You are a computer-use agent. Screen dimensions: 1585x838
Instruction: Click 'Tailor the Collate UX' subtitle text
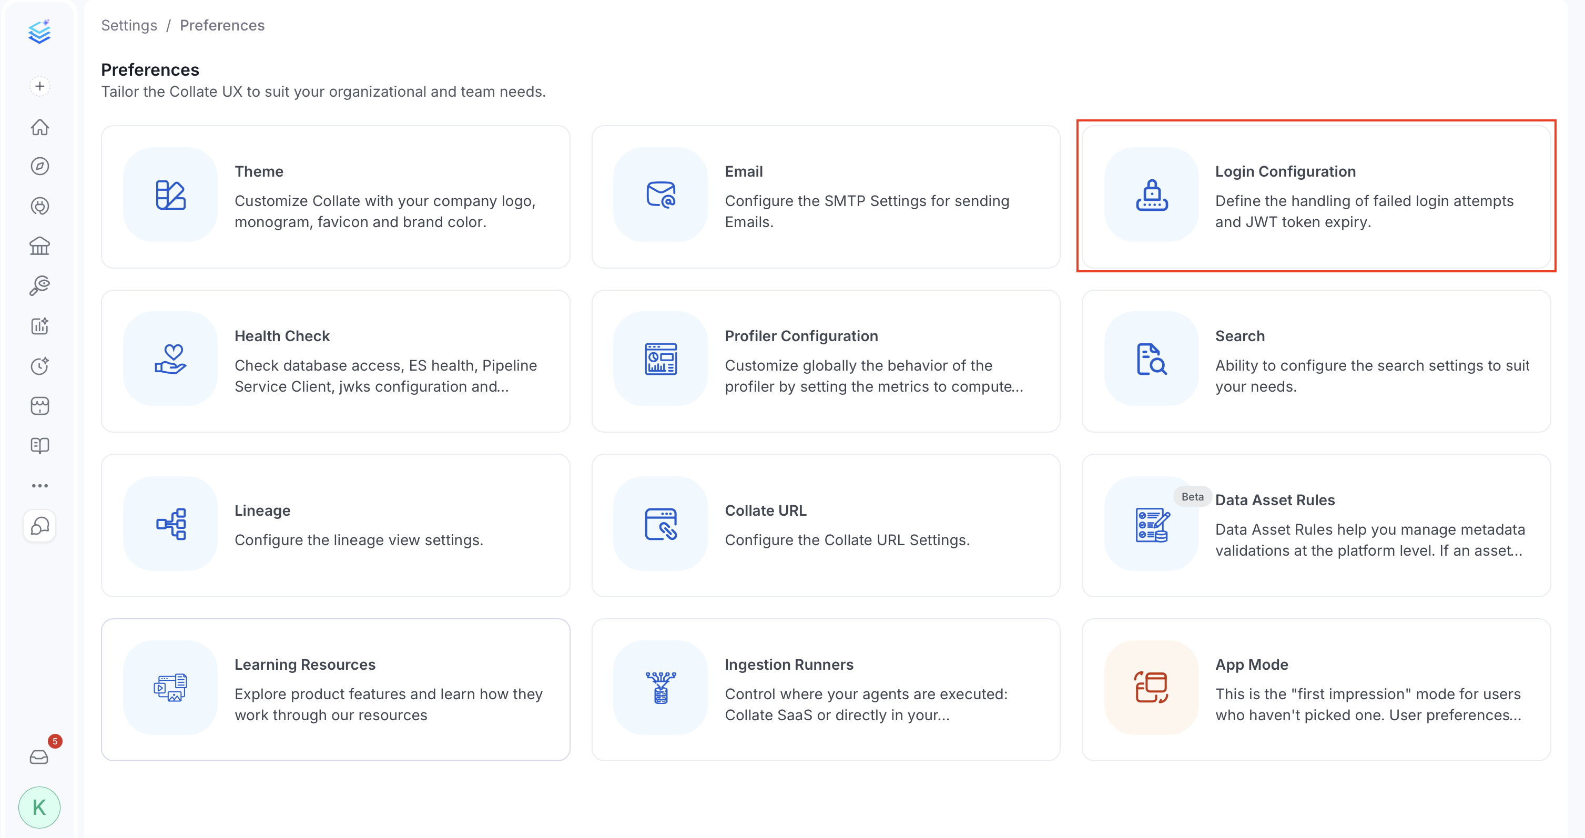click(x=323, y=91)
